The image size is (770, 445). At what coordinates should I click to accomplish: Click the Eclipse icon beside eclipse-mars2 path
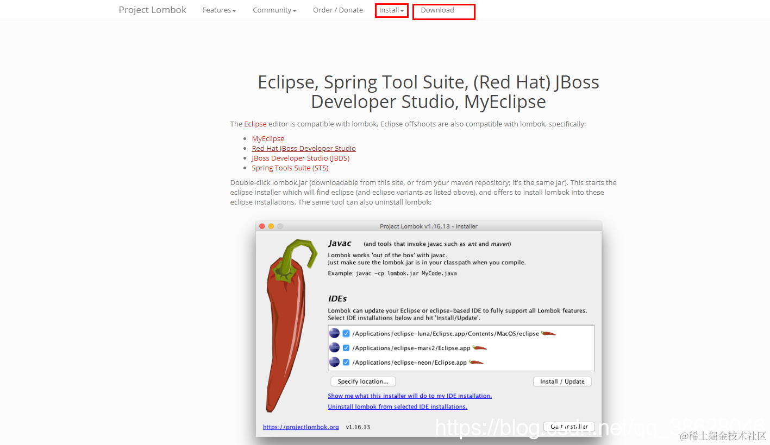point(334,348)
